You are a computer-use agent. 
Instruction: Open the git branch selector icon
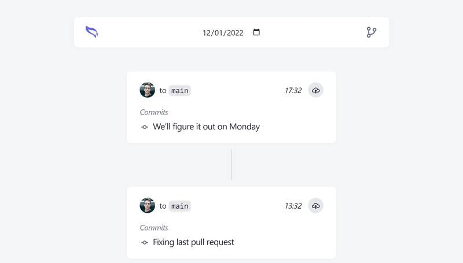pyautogui.click(x=371, y=32)
